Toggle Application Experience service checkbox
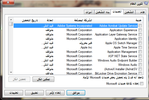 (140, 30)
